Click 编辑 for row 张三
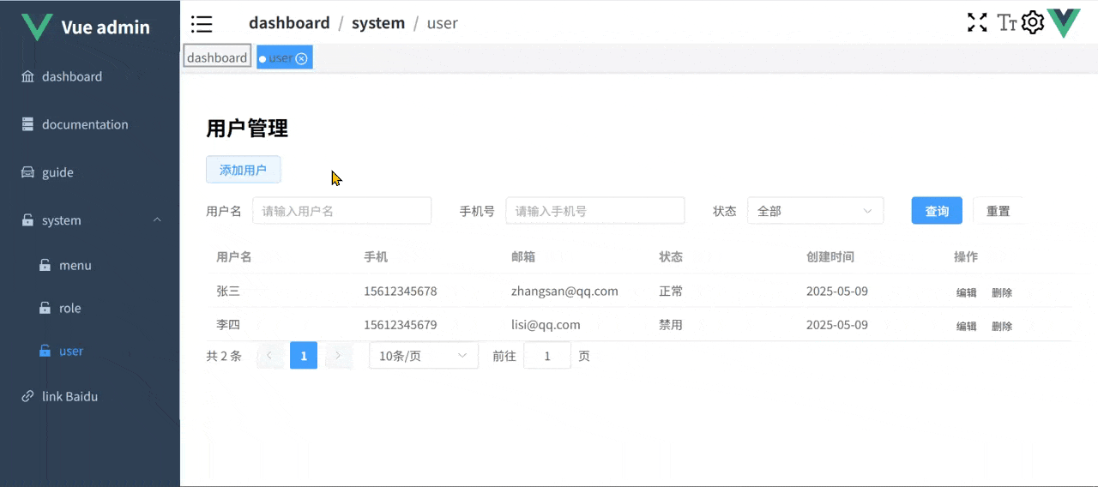 (x=967, y=292)
